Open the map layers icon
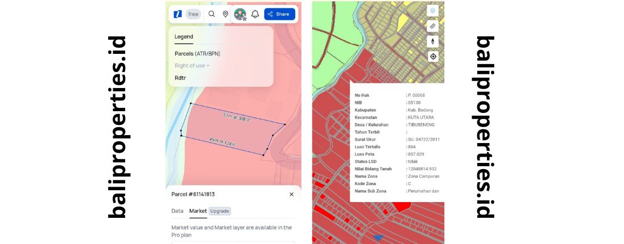Image resolution: width=624 pixels, height=244 pixels. [433, 10]
